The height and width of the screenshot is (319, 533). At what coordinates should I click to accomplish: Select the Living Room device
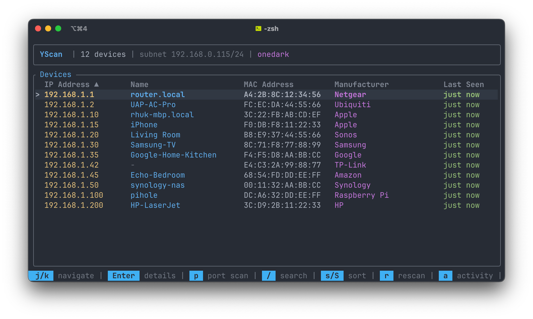[155, 135]
